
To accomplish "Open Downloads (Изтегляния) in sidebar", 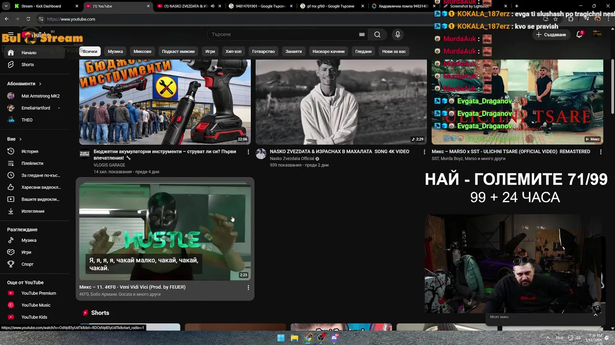I will coord(35,211).
